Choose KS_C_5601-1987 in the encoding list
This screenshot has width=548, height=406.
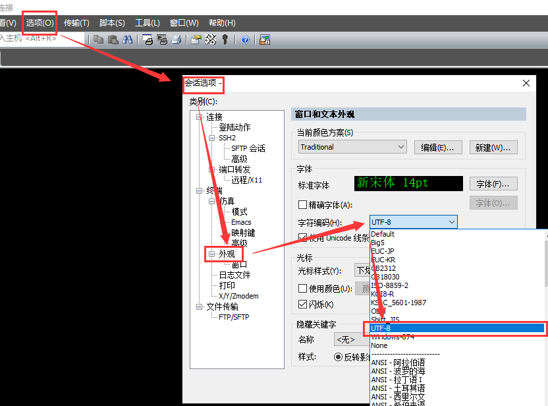pos(398,303)
